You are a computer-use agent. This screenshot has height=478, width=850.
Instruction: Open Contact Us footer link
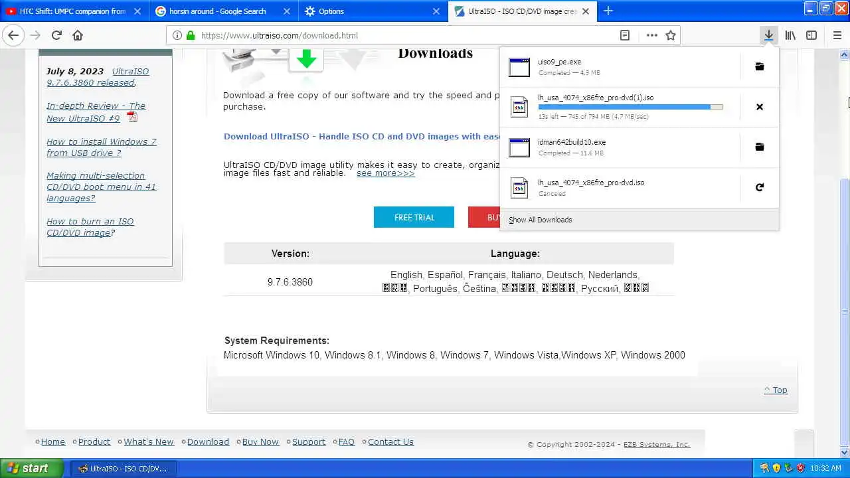click(390, 441)
